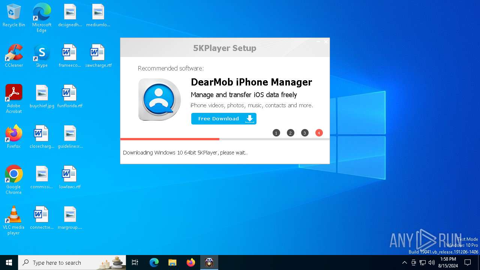Viewport: 480px width, 270px height.
Task: Show hidden system tray icons
Action: point(404,262)
